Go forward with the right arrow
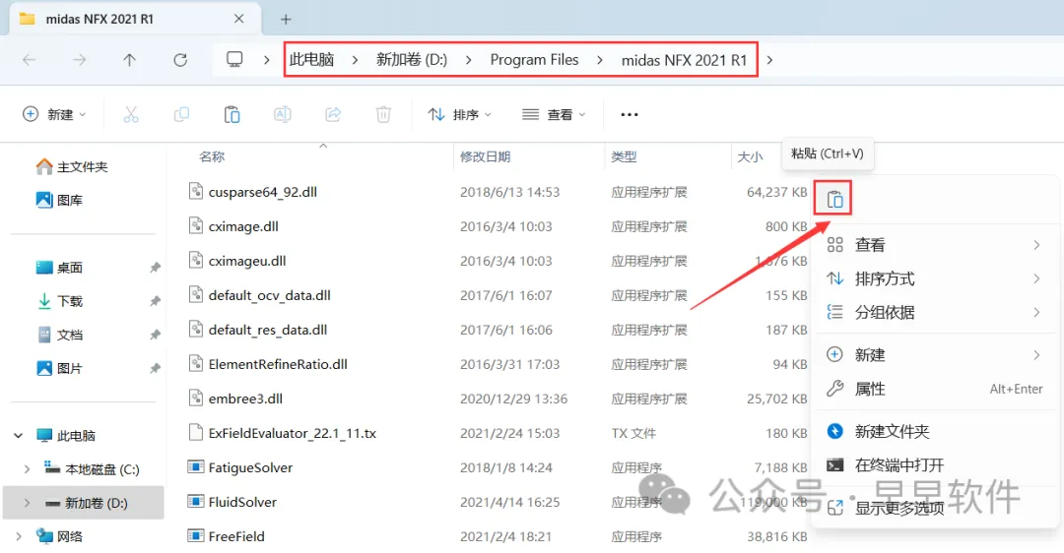 click(80, 60)
